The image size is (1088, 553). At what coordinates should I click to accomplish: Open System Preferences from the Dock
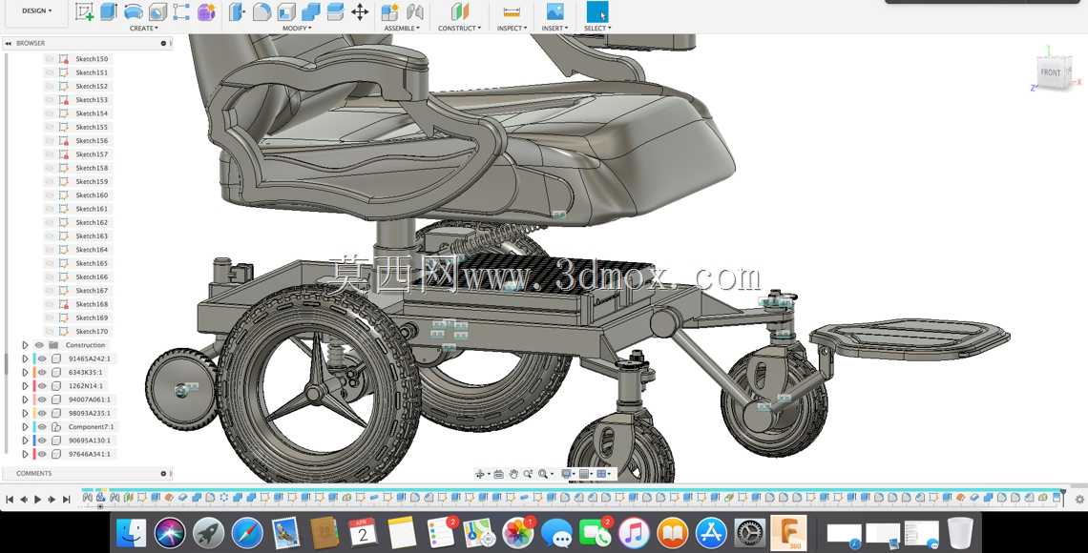click(x=749, y=534)
